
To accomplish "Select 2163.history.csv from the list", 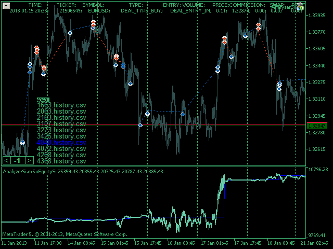I will coord(61,118).
